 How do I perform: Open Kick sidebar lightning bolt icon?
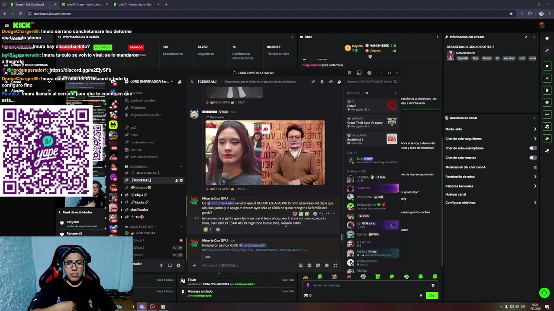pos(547,78)
